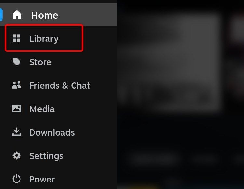Click the blue indicator beside Home
The image size is (244, 189).
(x=1, y=15)
